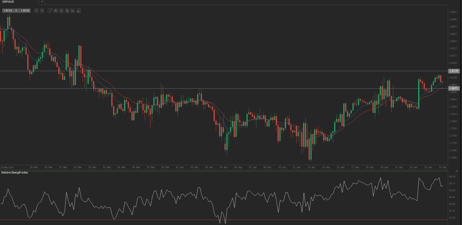Click the 1.8114 bid price button
The height and width of the screenshot is (225, 462).
[8, 11]
